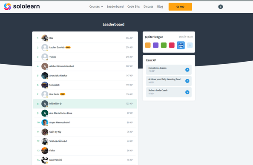Click the Complete a lesson card text
The image size is (253, 165).
point(157,68)
